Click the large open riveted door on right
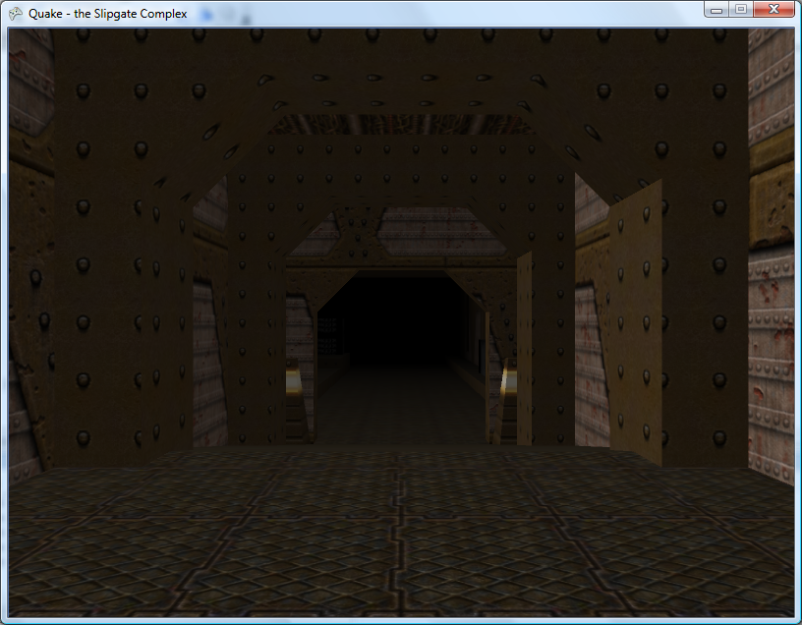The image size is (802, 625). pyautogui.click(x=635, y=324)
